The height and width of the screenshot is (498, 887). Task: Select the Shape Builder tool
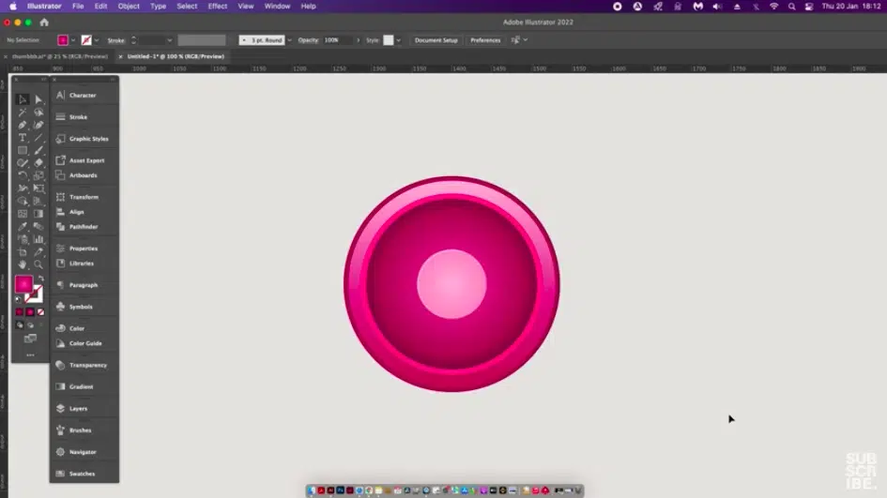tap(23, 201)
